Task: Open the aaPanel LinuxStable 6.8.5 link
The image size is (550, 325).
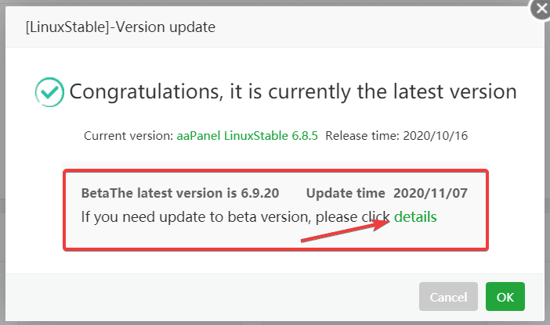Action: point(247,136)
